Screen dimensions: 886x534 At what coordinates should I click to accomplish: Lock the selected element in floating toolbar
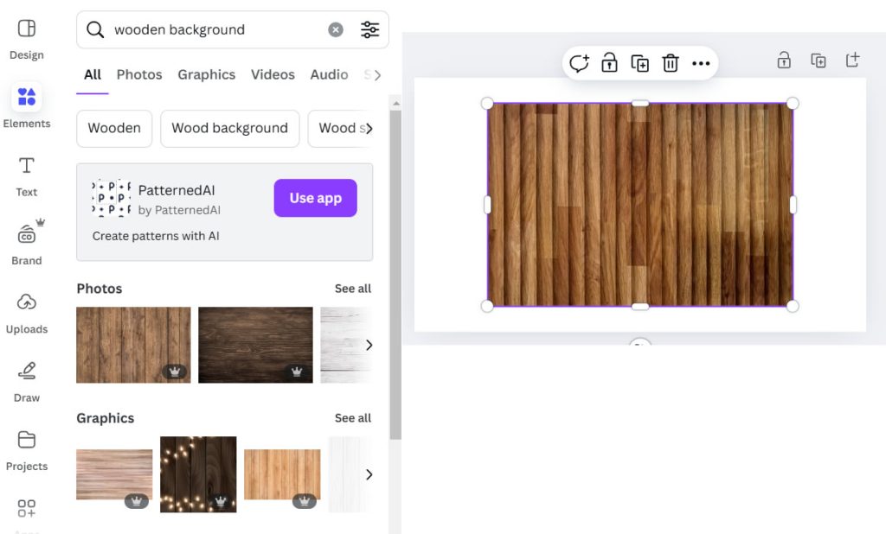coord(610,63)
